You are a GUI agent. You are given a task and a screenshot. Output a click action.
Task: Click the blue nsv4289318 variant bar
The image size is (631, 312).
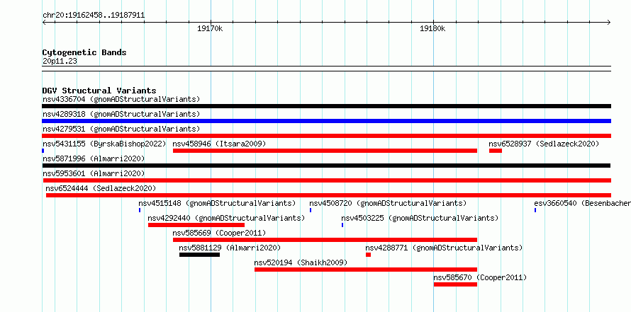pyautogui.click(x=326, y=121)
